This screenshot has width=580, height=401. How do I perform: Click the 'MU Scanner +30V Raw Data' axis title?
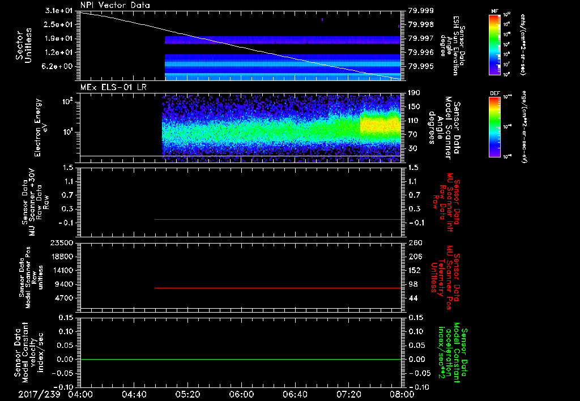tap(35, 202)
